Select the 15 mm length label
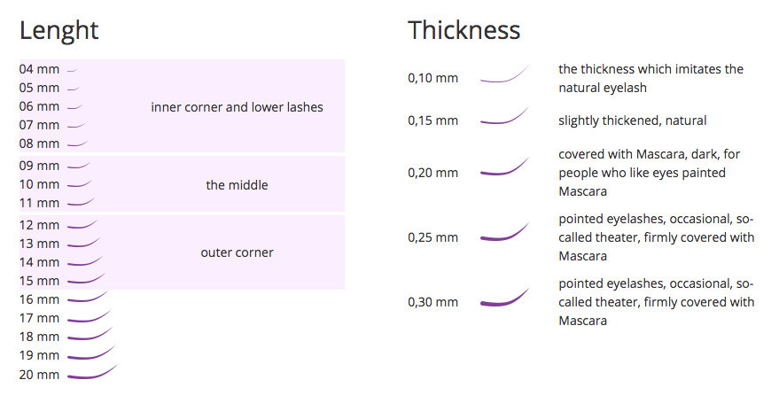The height and width of the screenshot is (411, 779). 39,281
